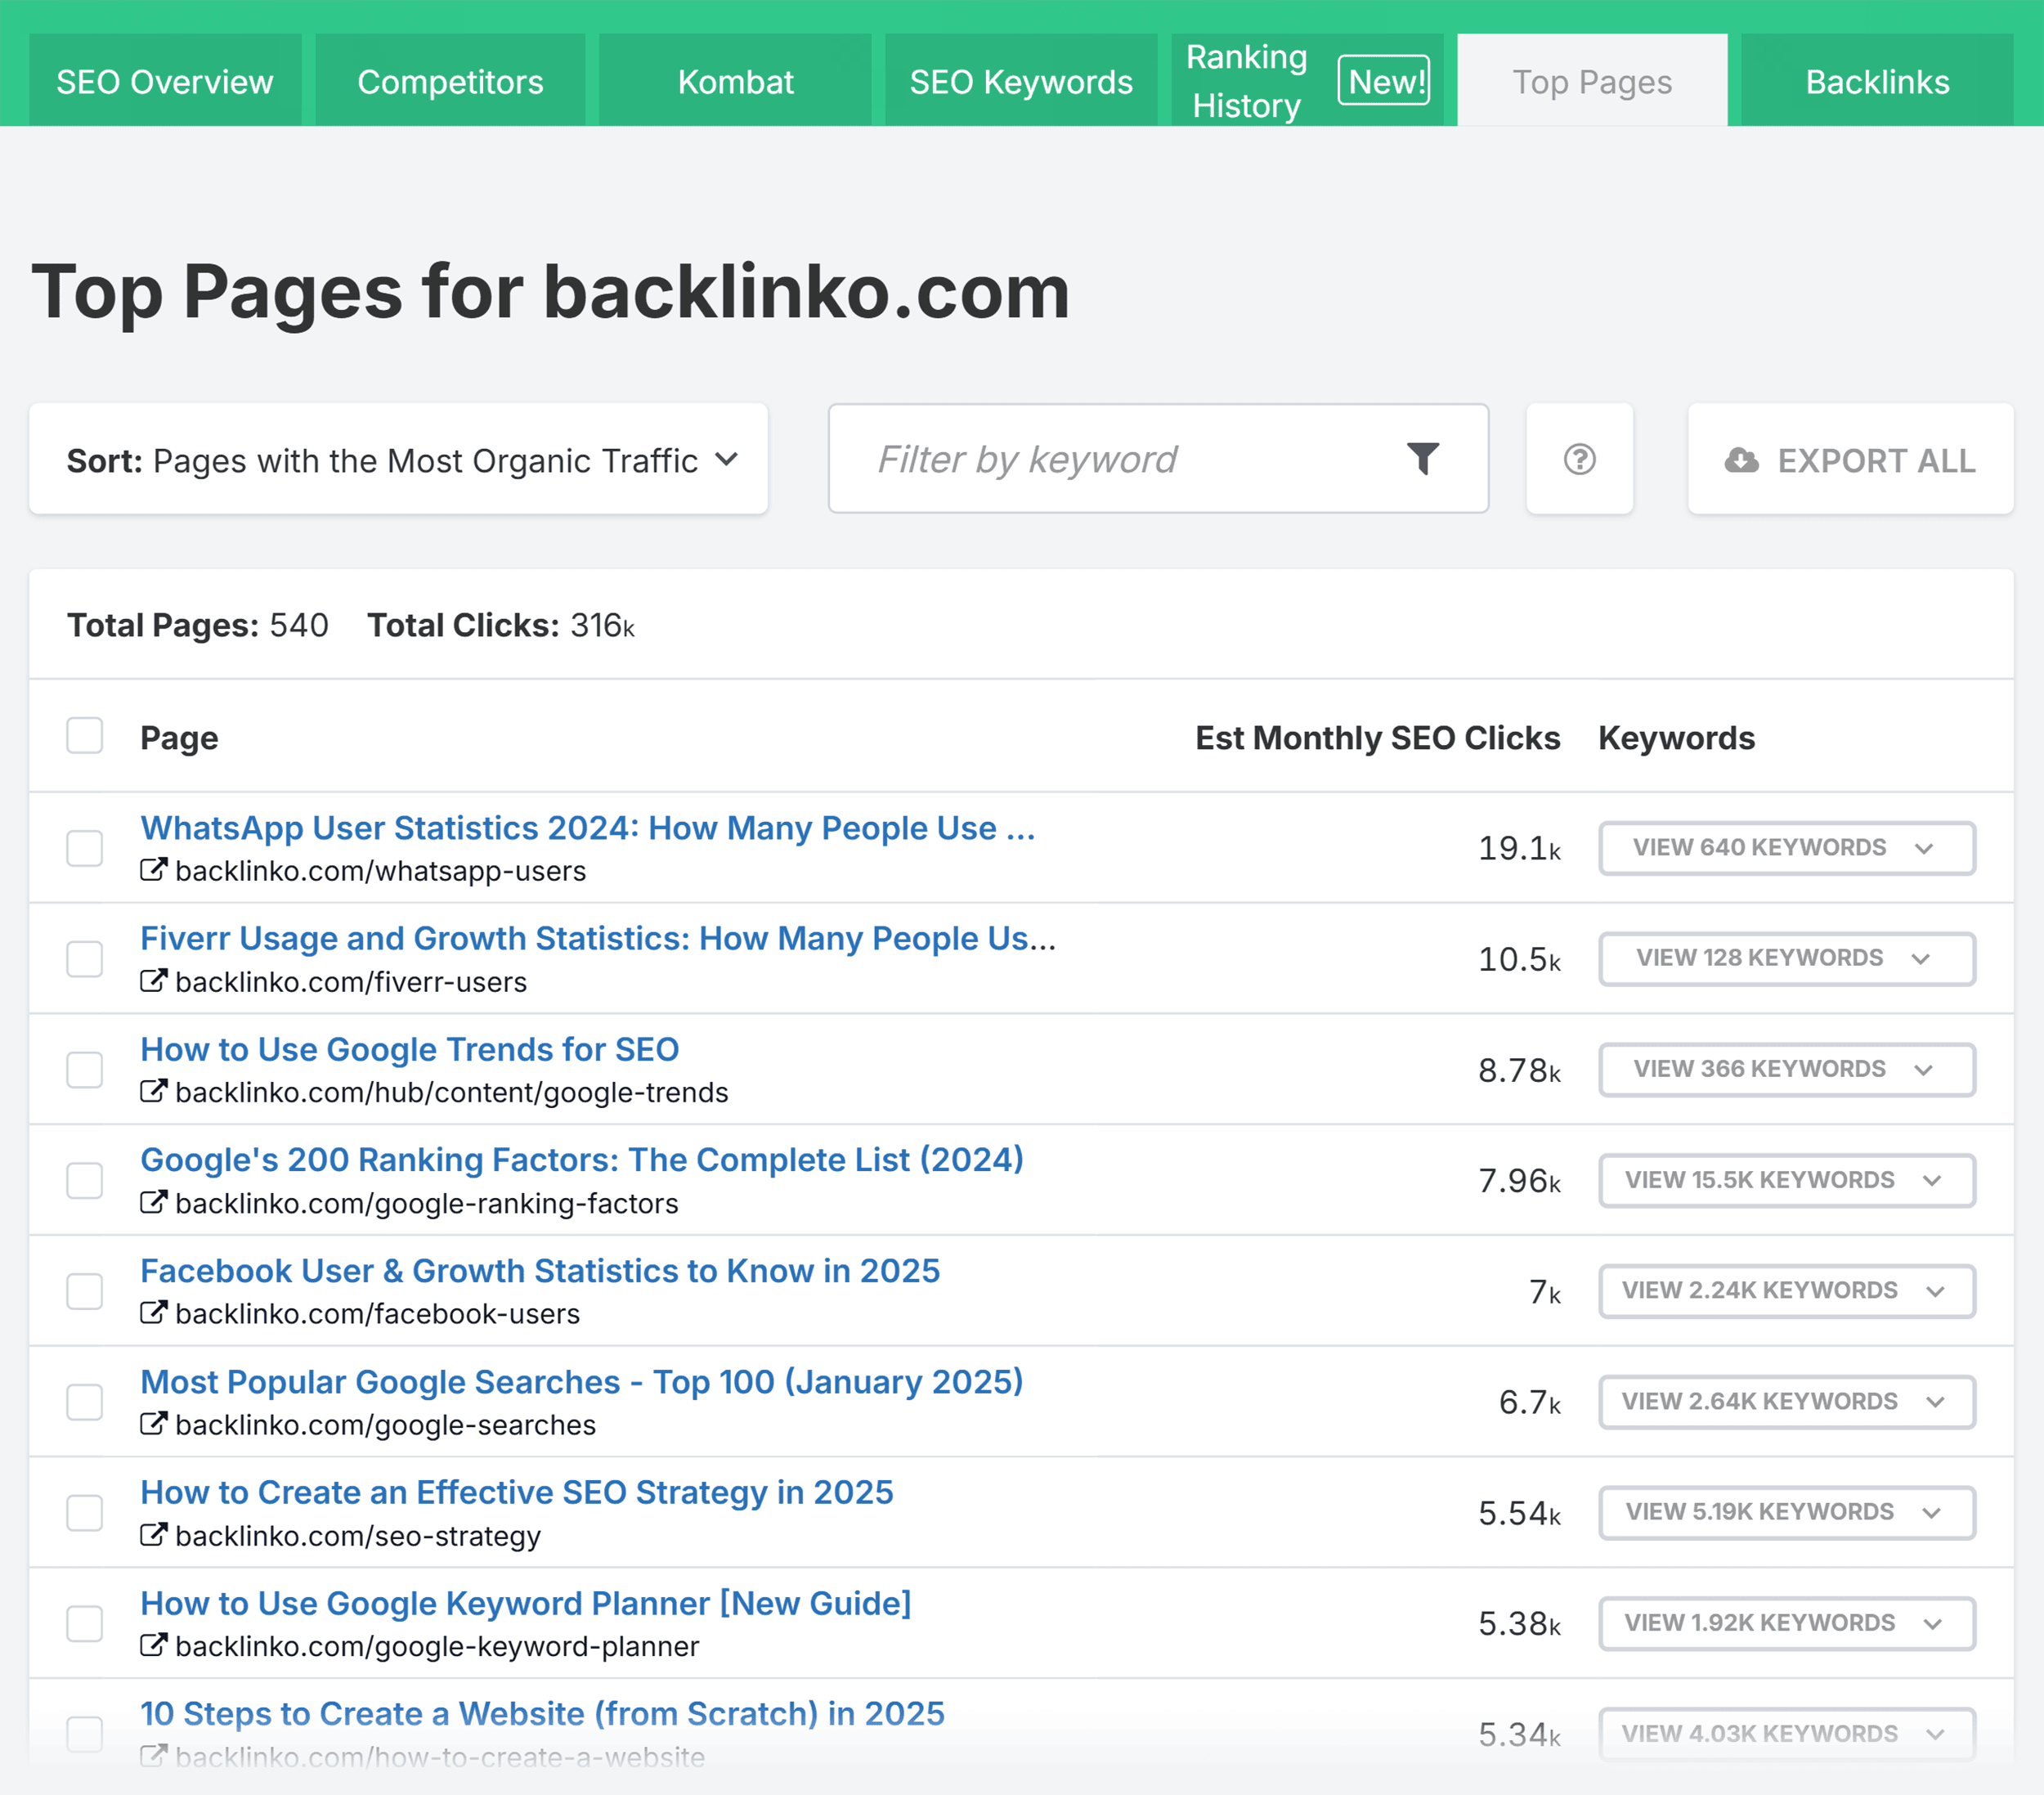This screenshot has height=1795, width=2044.
Task: Click the EXPORT ALL button
Action: pyautogui.click(x=1850, y=460)
